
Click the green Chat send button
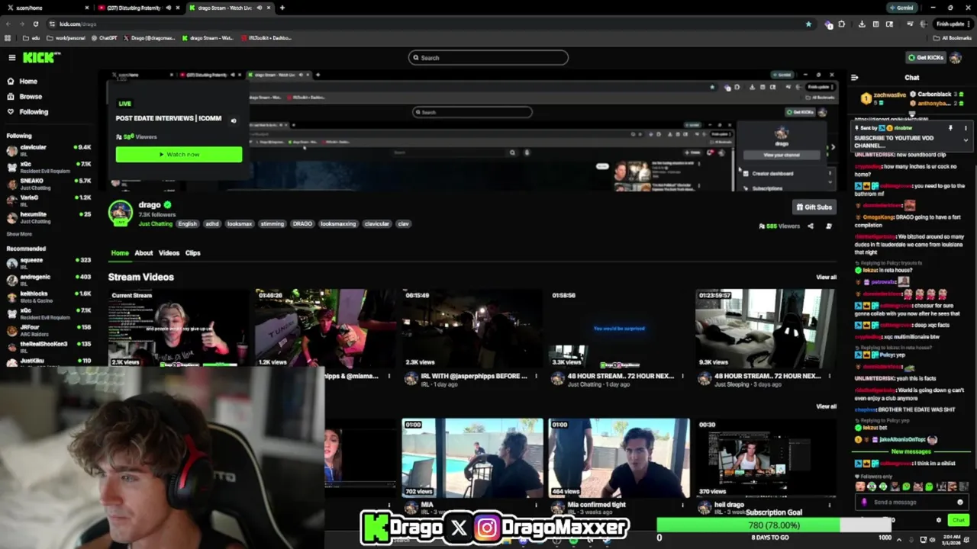click(x=958, y=520)
